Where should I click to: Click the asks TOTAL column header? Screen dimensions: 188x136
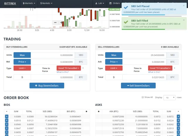[156, 111]
